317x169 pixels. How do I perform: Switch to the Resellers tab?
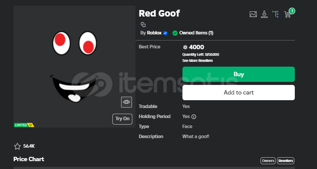286,161
